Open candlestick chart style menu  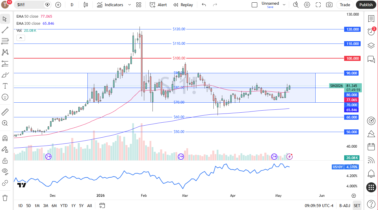tap(86, 5)
